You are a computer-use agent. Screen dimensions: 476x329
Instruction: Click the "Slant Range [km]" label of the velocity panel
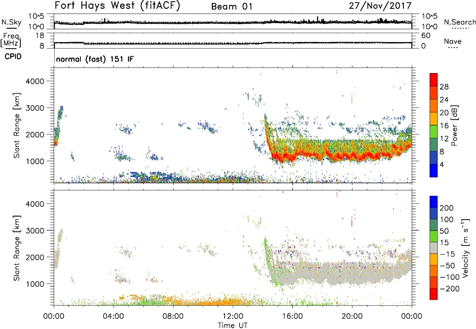pos(17,248)
